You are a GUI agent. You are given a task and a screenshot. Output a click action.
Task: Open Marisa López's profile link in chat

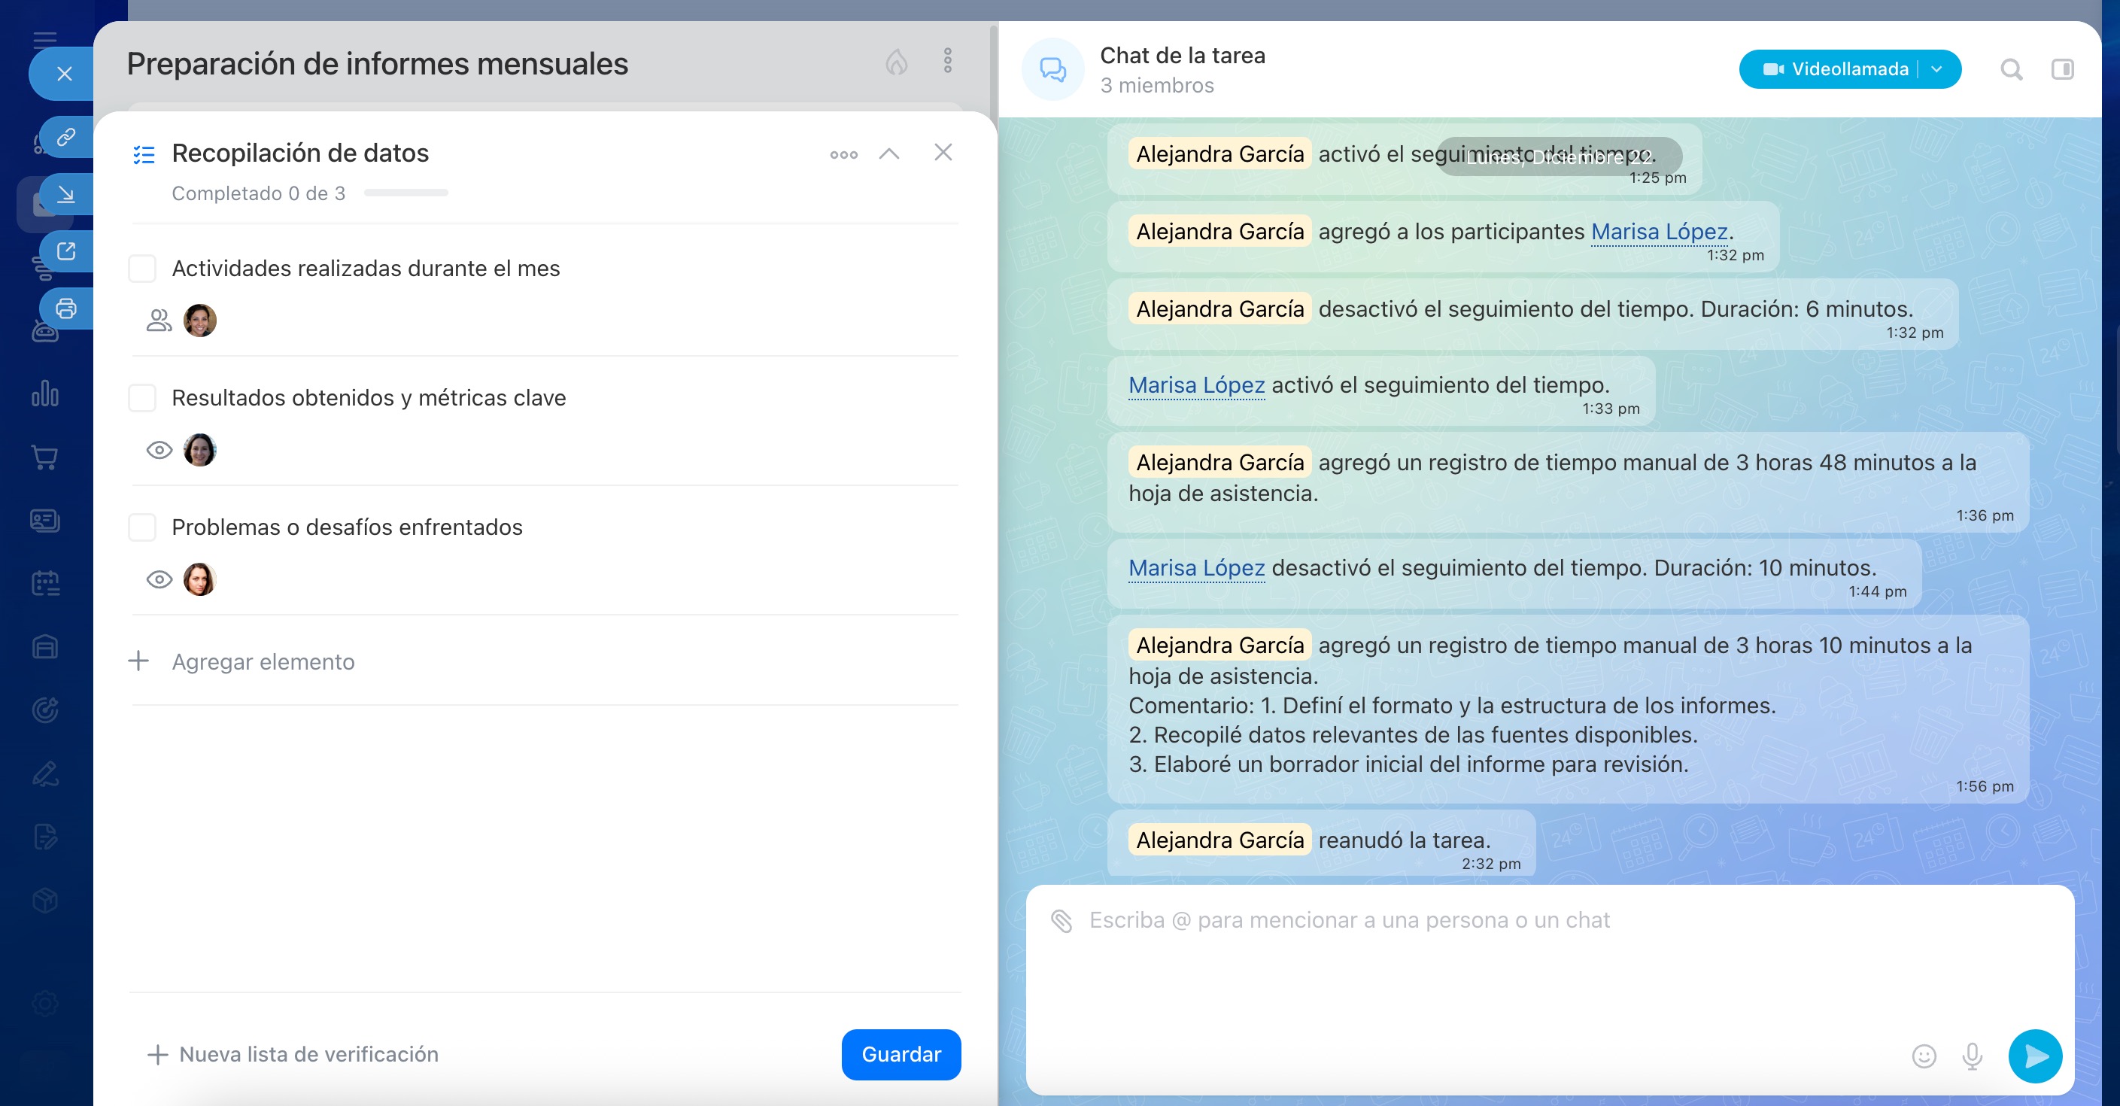1659,231
